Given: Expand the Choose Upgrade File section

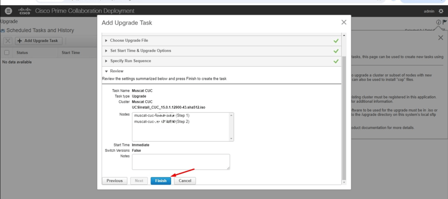Looking at the screenshot, I should click(129, 41).
